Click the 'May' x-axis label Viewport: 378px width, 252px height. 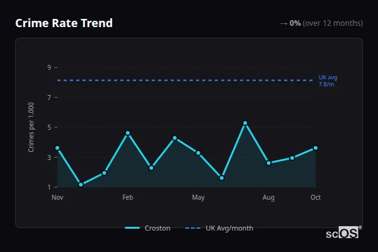click(198, 197)
